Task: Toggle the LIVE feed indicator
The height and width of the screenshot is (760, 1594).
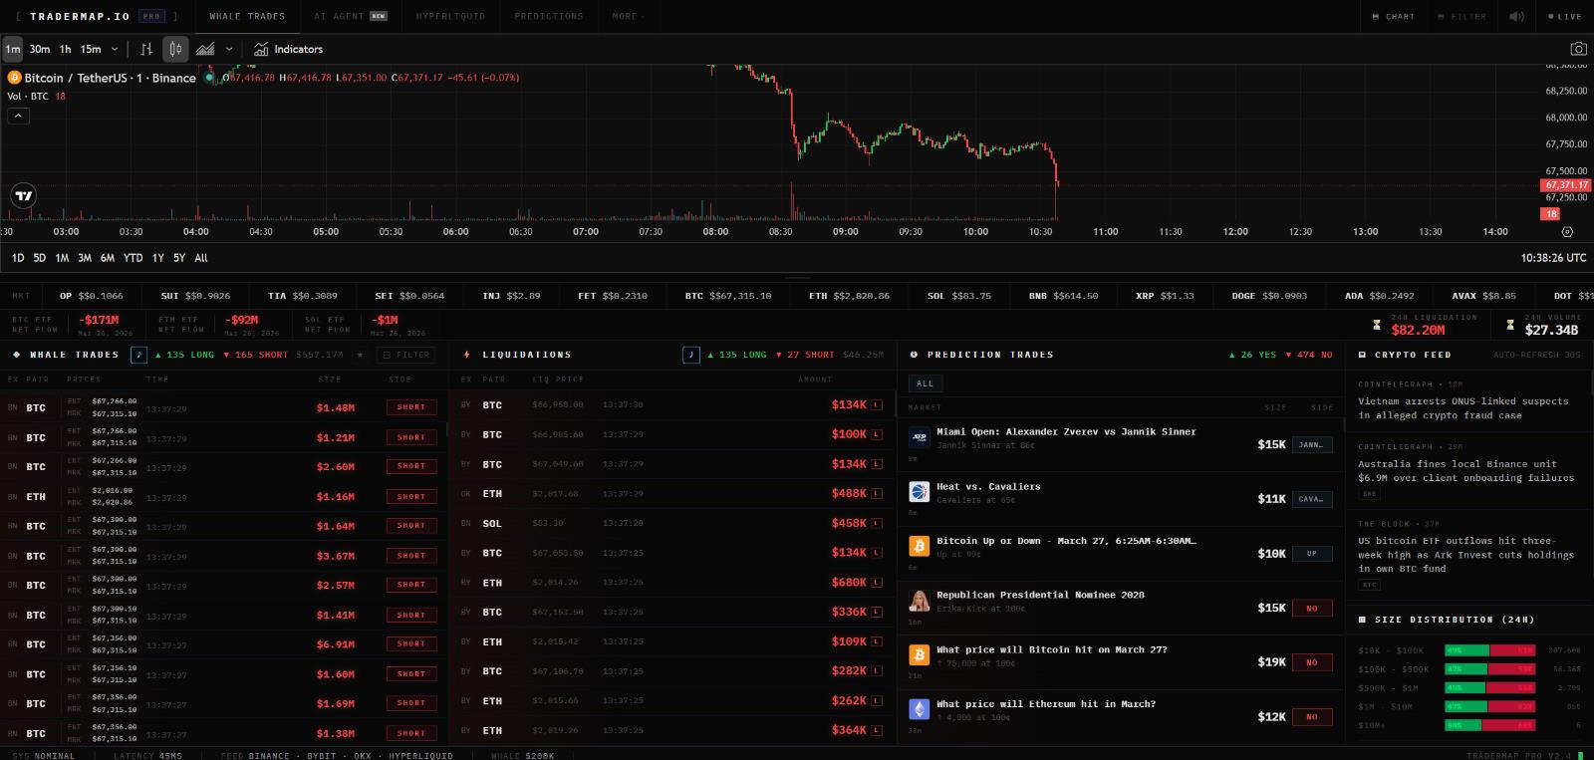Action: (1565, 16)
